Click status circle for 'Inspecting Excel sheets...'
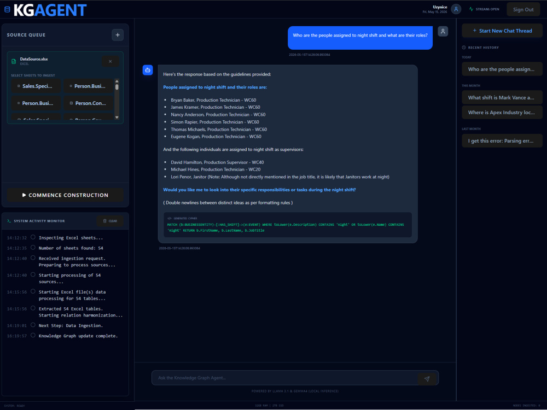 tap(33, 237)
